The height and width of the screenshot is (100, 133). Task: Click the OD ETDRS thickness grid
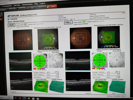coord(40,61)
